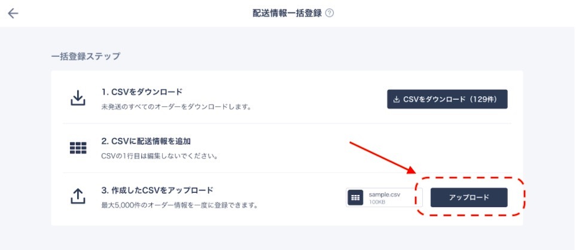Click the 配送情報一括登録 page title

(287, 14)
